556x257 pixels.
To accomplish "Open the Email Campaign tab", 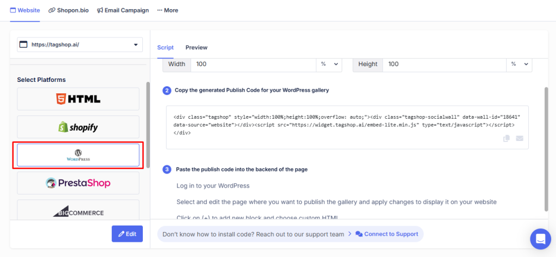I will (123, 10).
